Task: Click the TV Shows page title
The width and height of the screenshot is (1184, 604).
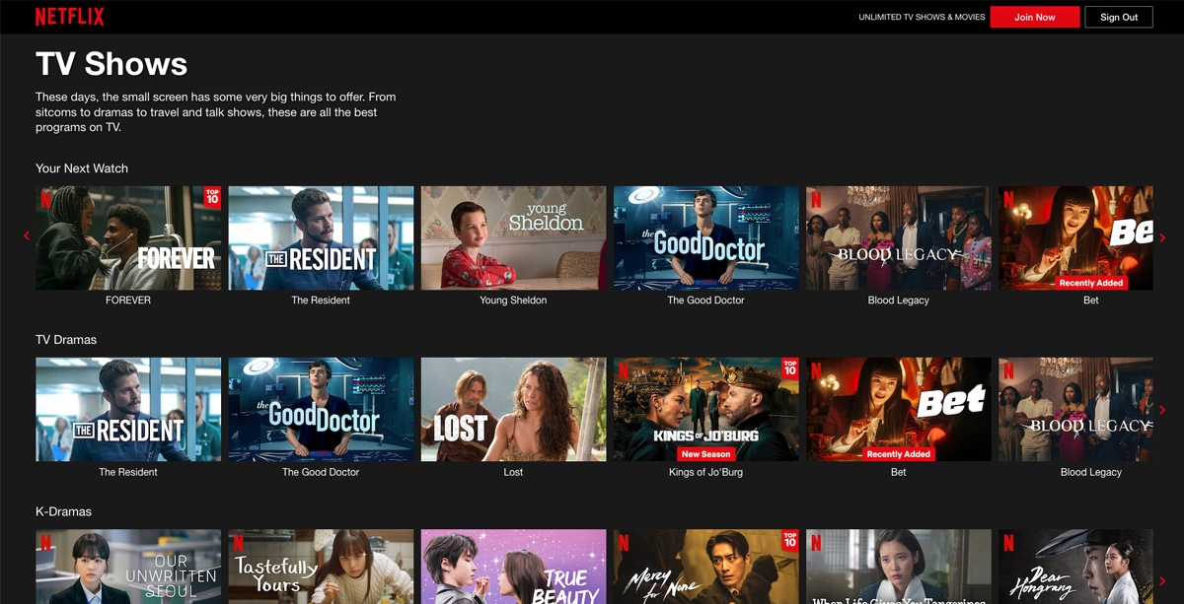Action: pyautogui.click(x=111, y=64)
